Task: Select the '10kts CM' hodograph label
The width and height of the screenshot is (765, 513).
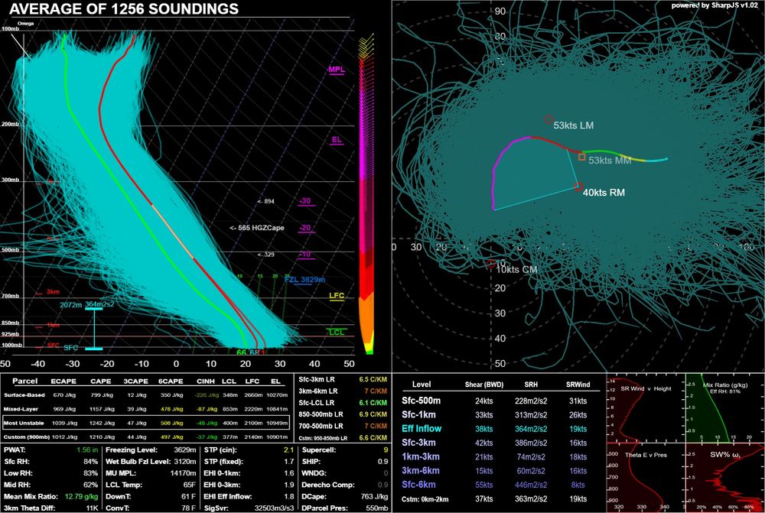Action: pyautogui.click(x=516, y=270)
